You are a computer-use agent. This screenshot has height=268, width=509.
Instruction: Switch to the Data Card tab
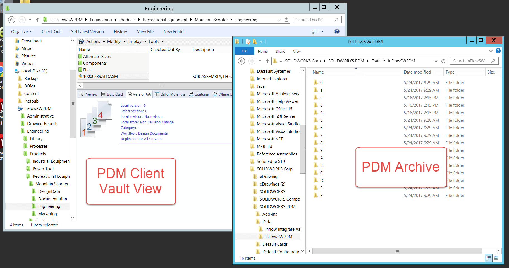112,94
